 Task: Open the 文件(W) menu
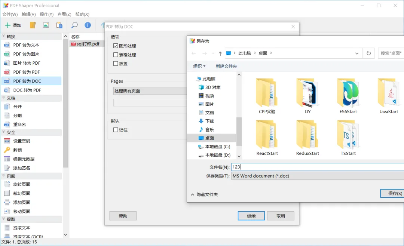click(x=10, y=14)
